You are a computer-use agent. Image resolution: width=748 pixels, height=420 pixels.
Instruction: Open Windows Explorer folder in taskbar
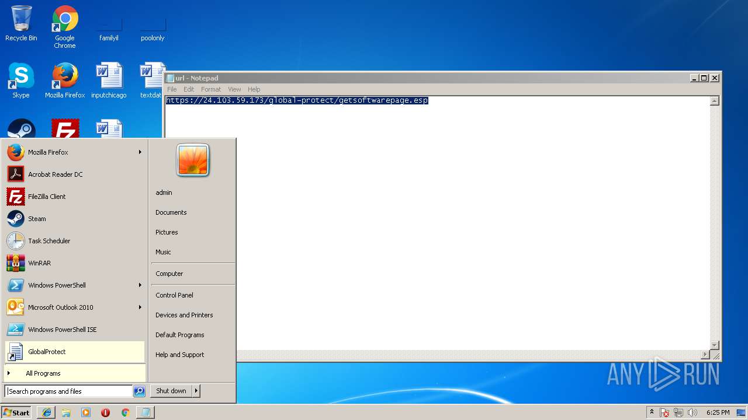[66, 412]
